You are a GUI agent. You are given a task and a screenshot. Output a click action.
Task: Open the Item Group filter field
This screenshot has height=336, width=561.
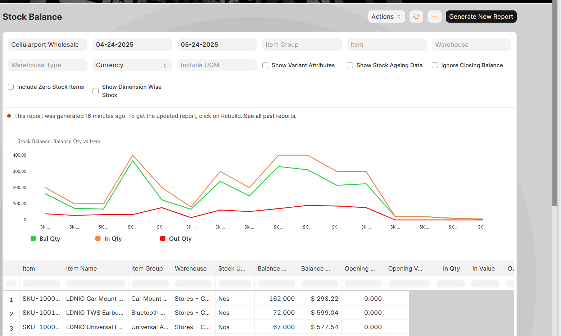tap(302, 45)
